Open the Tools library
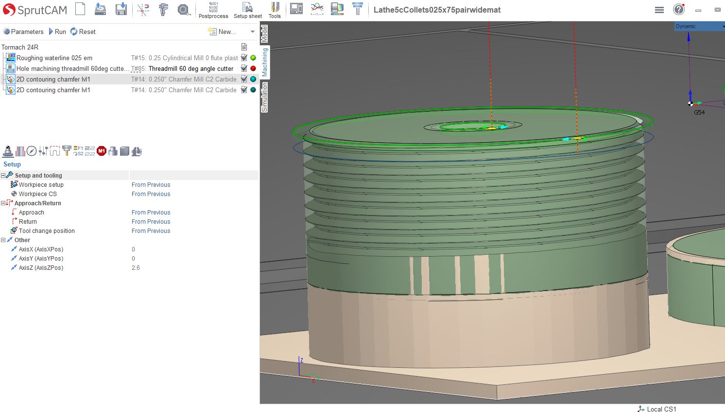 pos(275,10)
